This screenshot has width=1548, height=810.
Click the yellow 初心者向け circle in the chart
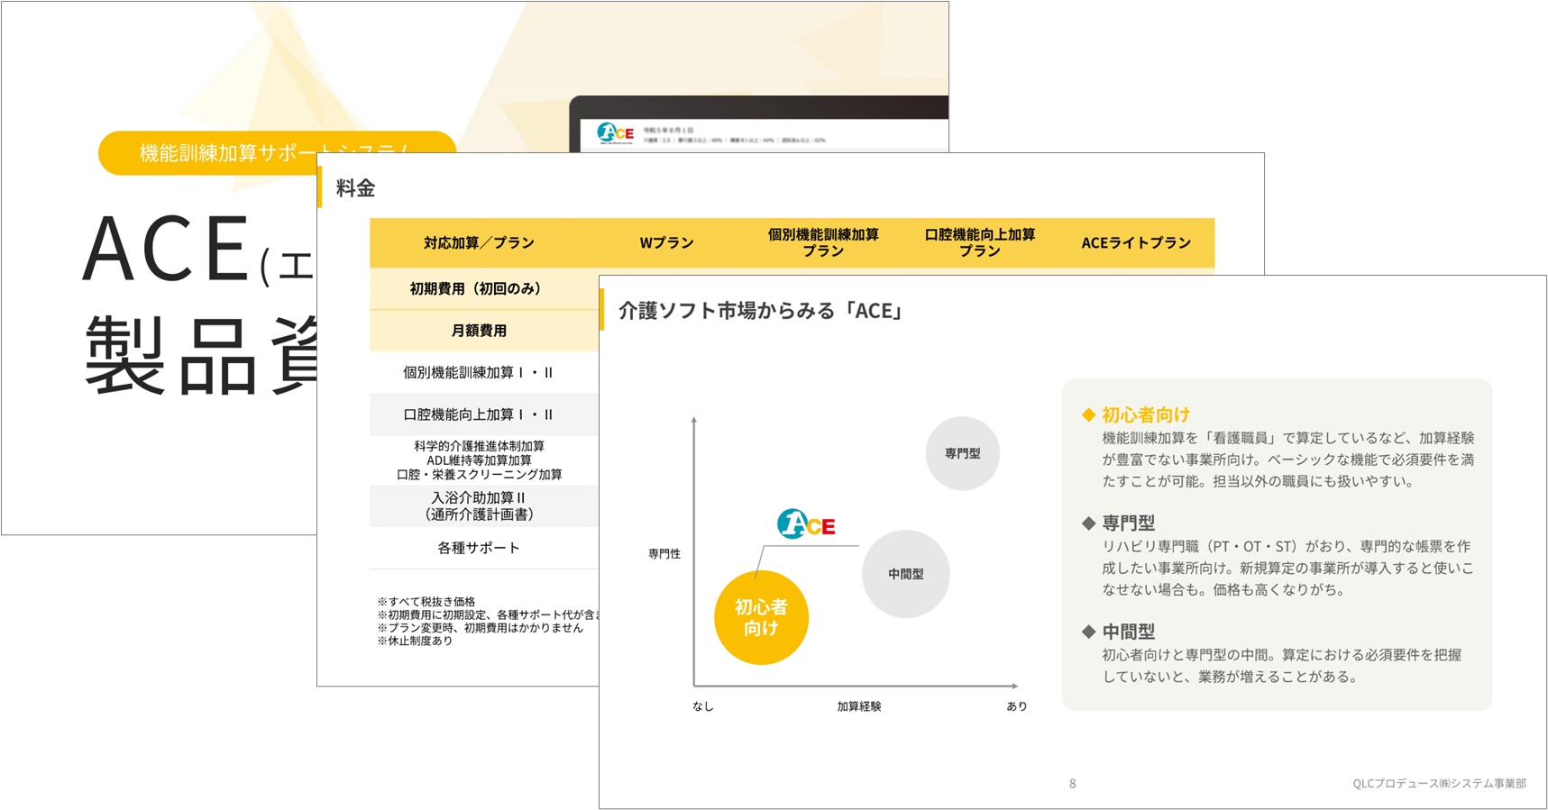click(761, 618)
